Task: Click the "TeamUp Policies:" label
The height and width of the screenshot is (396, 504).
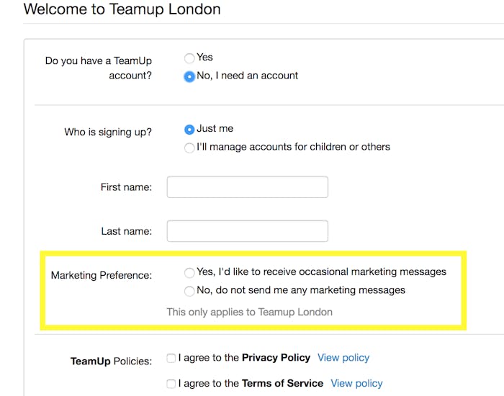Action: pos(111,361)
